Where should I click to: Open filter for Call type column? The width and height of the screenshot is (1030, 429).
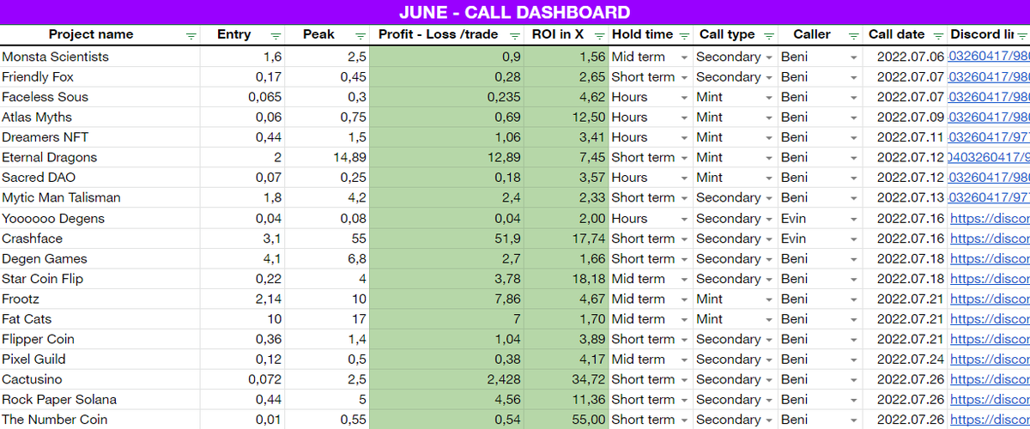(768, 36)
